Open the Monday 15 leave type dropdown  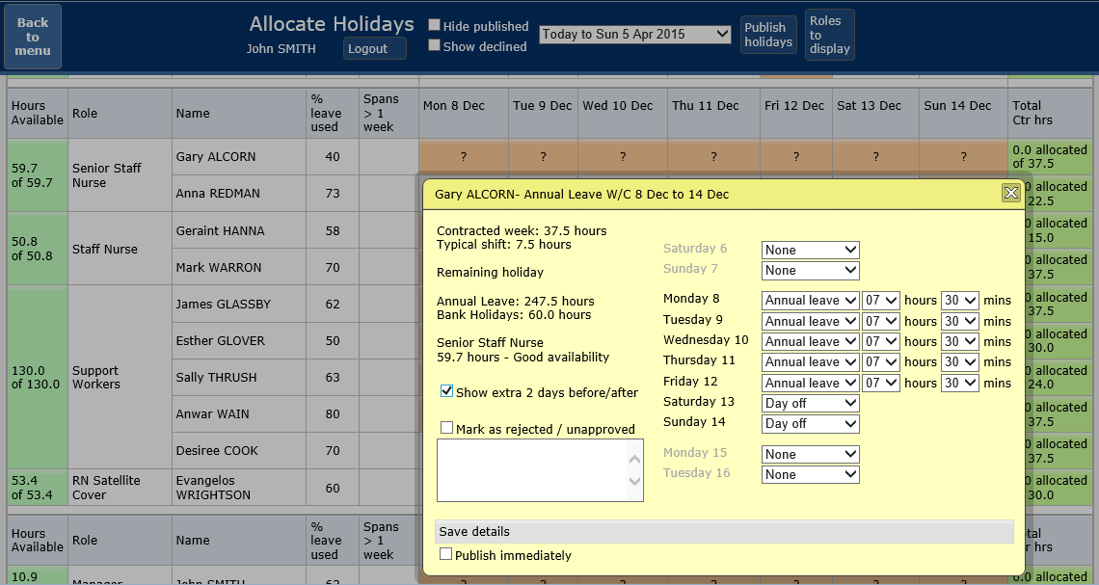coord(810,454)
